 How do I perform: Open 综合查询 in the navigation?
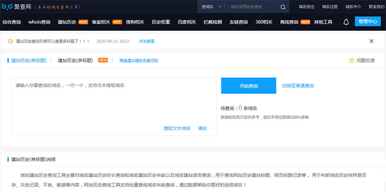click(x=11, y=22)
